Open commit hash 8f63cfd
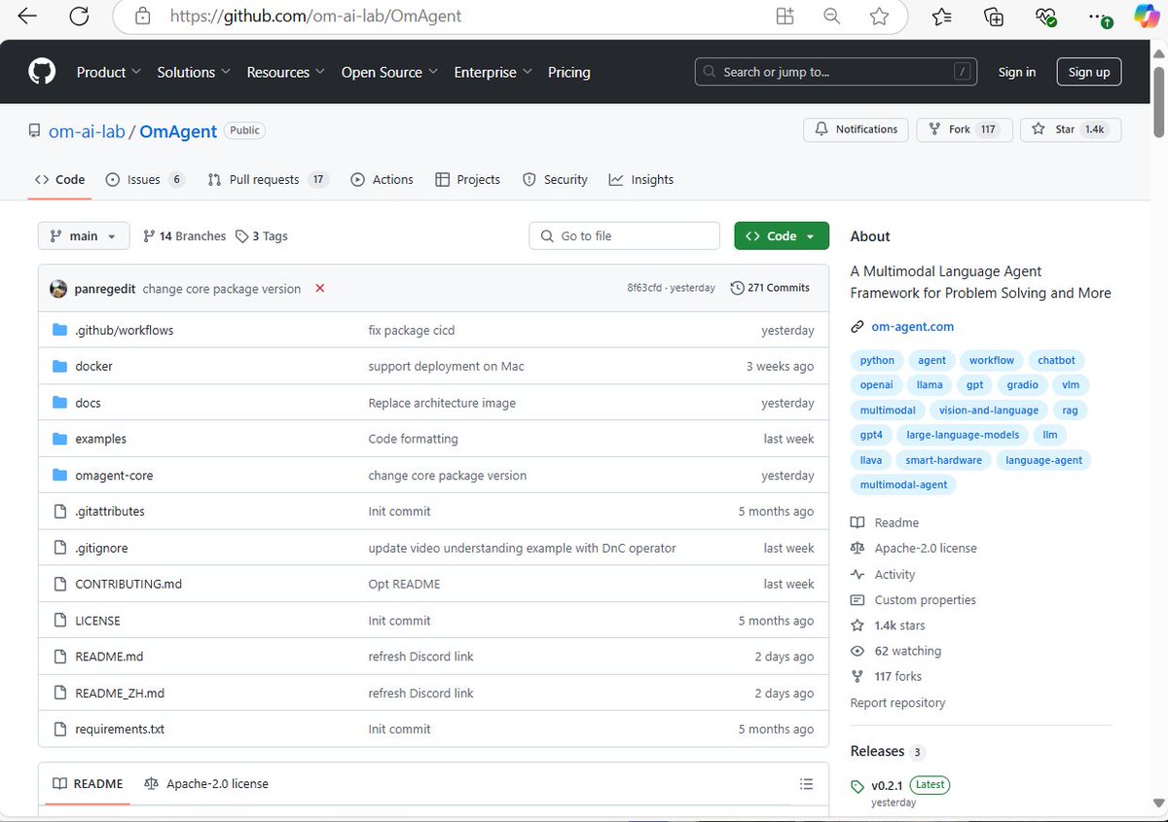 (646, 288)
